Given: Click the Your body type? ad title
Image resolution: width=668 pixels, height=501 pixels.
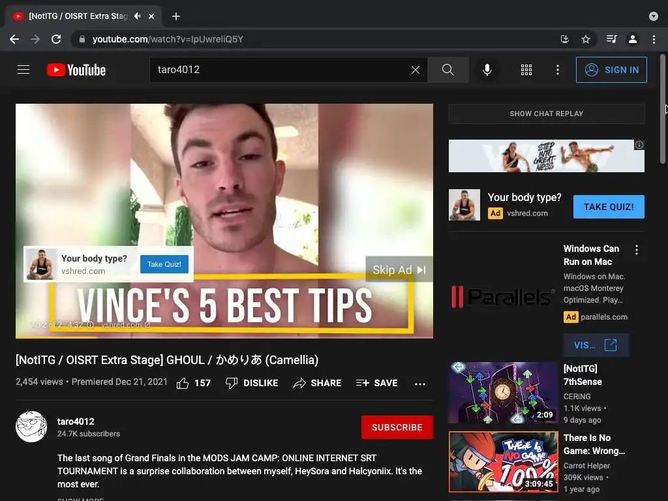Looking at the screenshot, I should tap(524, 197).
